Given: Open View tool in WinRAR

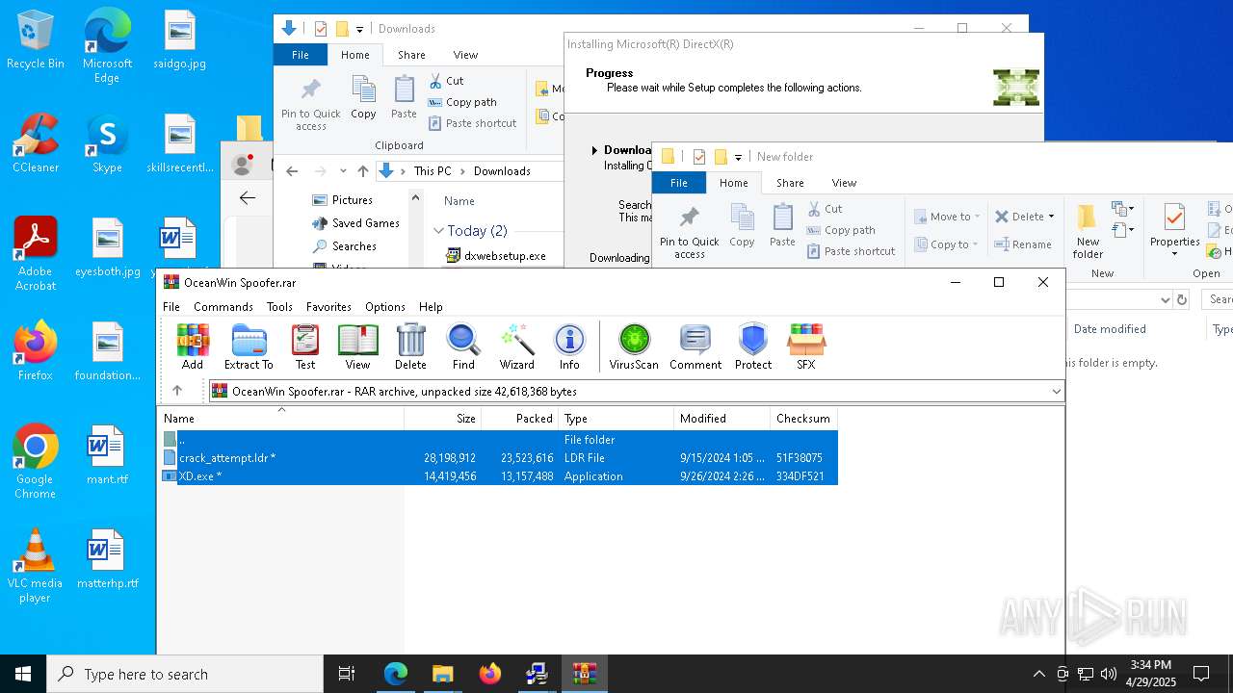Looking at the screenshot, I should (357, 346).
